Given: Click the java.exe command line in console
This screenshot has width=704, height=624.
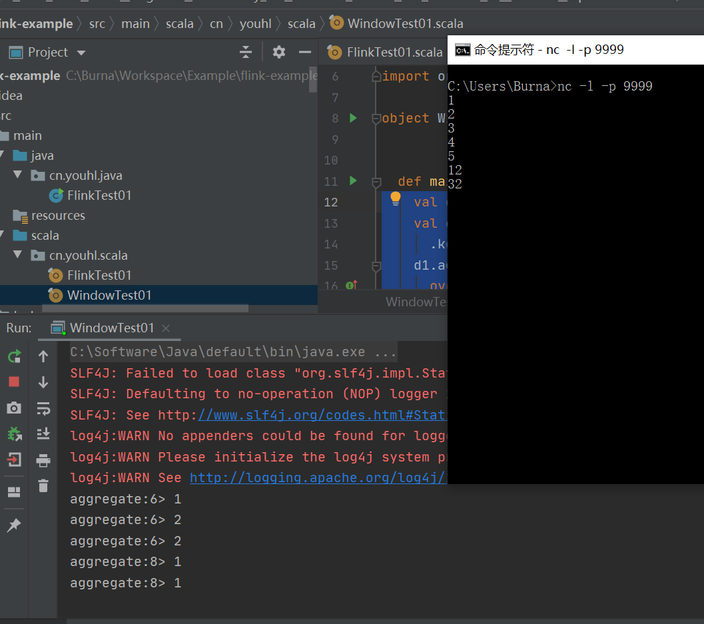Looking at the screenshot, I should (233, 352).
